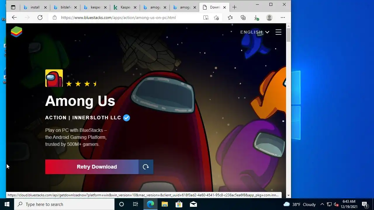
Task: Close the active 'Downl' tab
Action: (x=224, y=7)
